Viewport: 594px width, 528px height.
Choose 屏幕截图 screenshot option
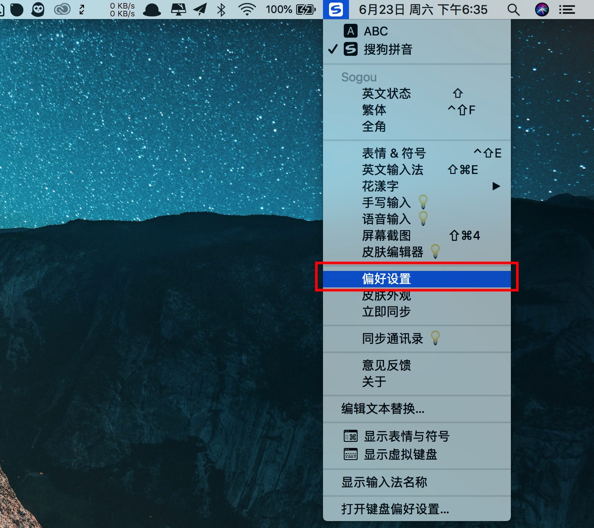point(386,235)
